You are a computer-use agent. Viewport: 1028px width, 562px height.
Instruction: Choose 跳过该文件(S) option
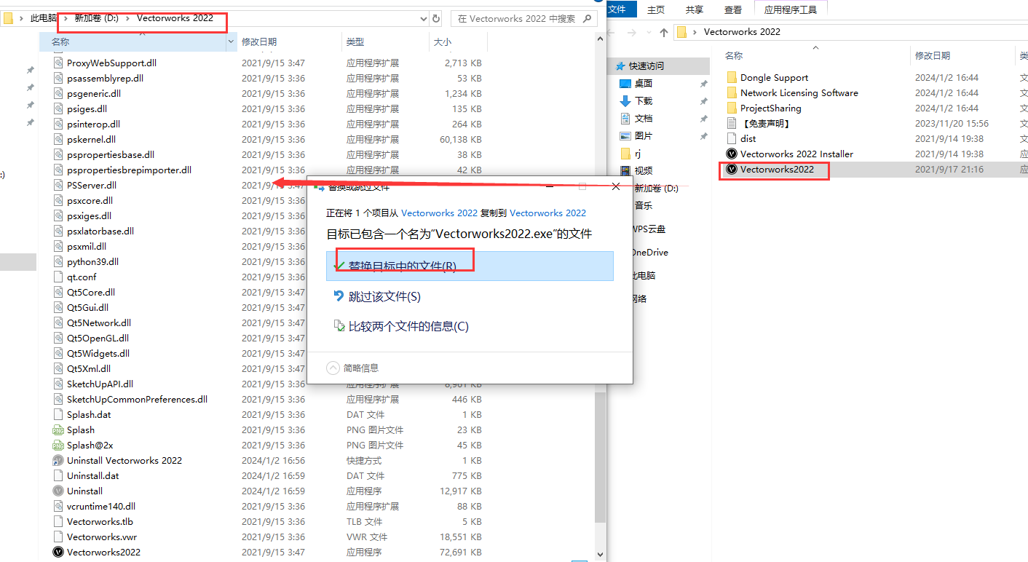[384, 296]
